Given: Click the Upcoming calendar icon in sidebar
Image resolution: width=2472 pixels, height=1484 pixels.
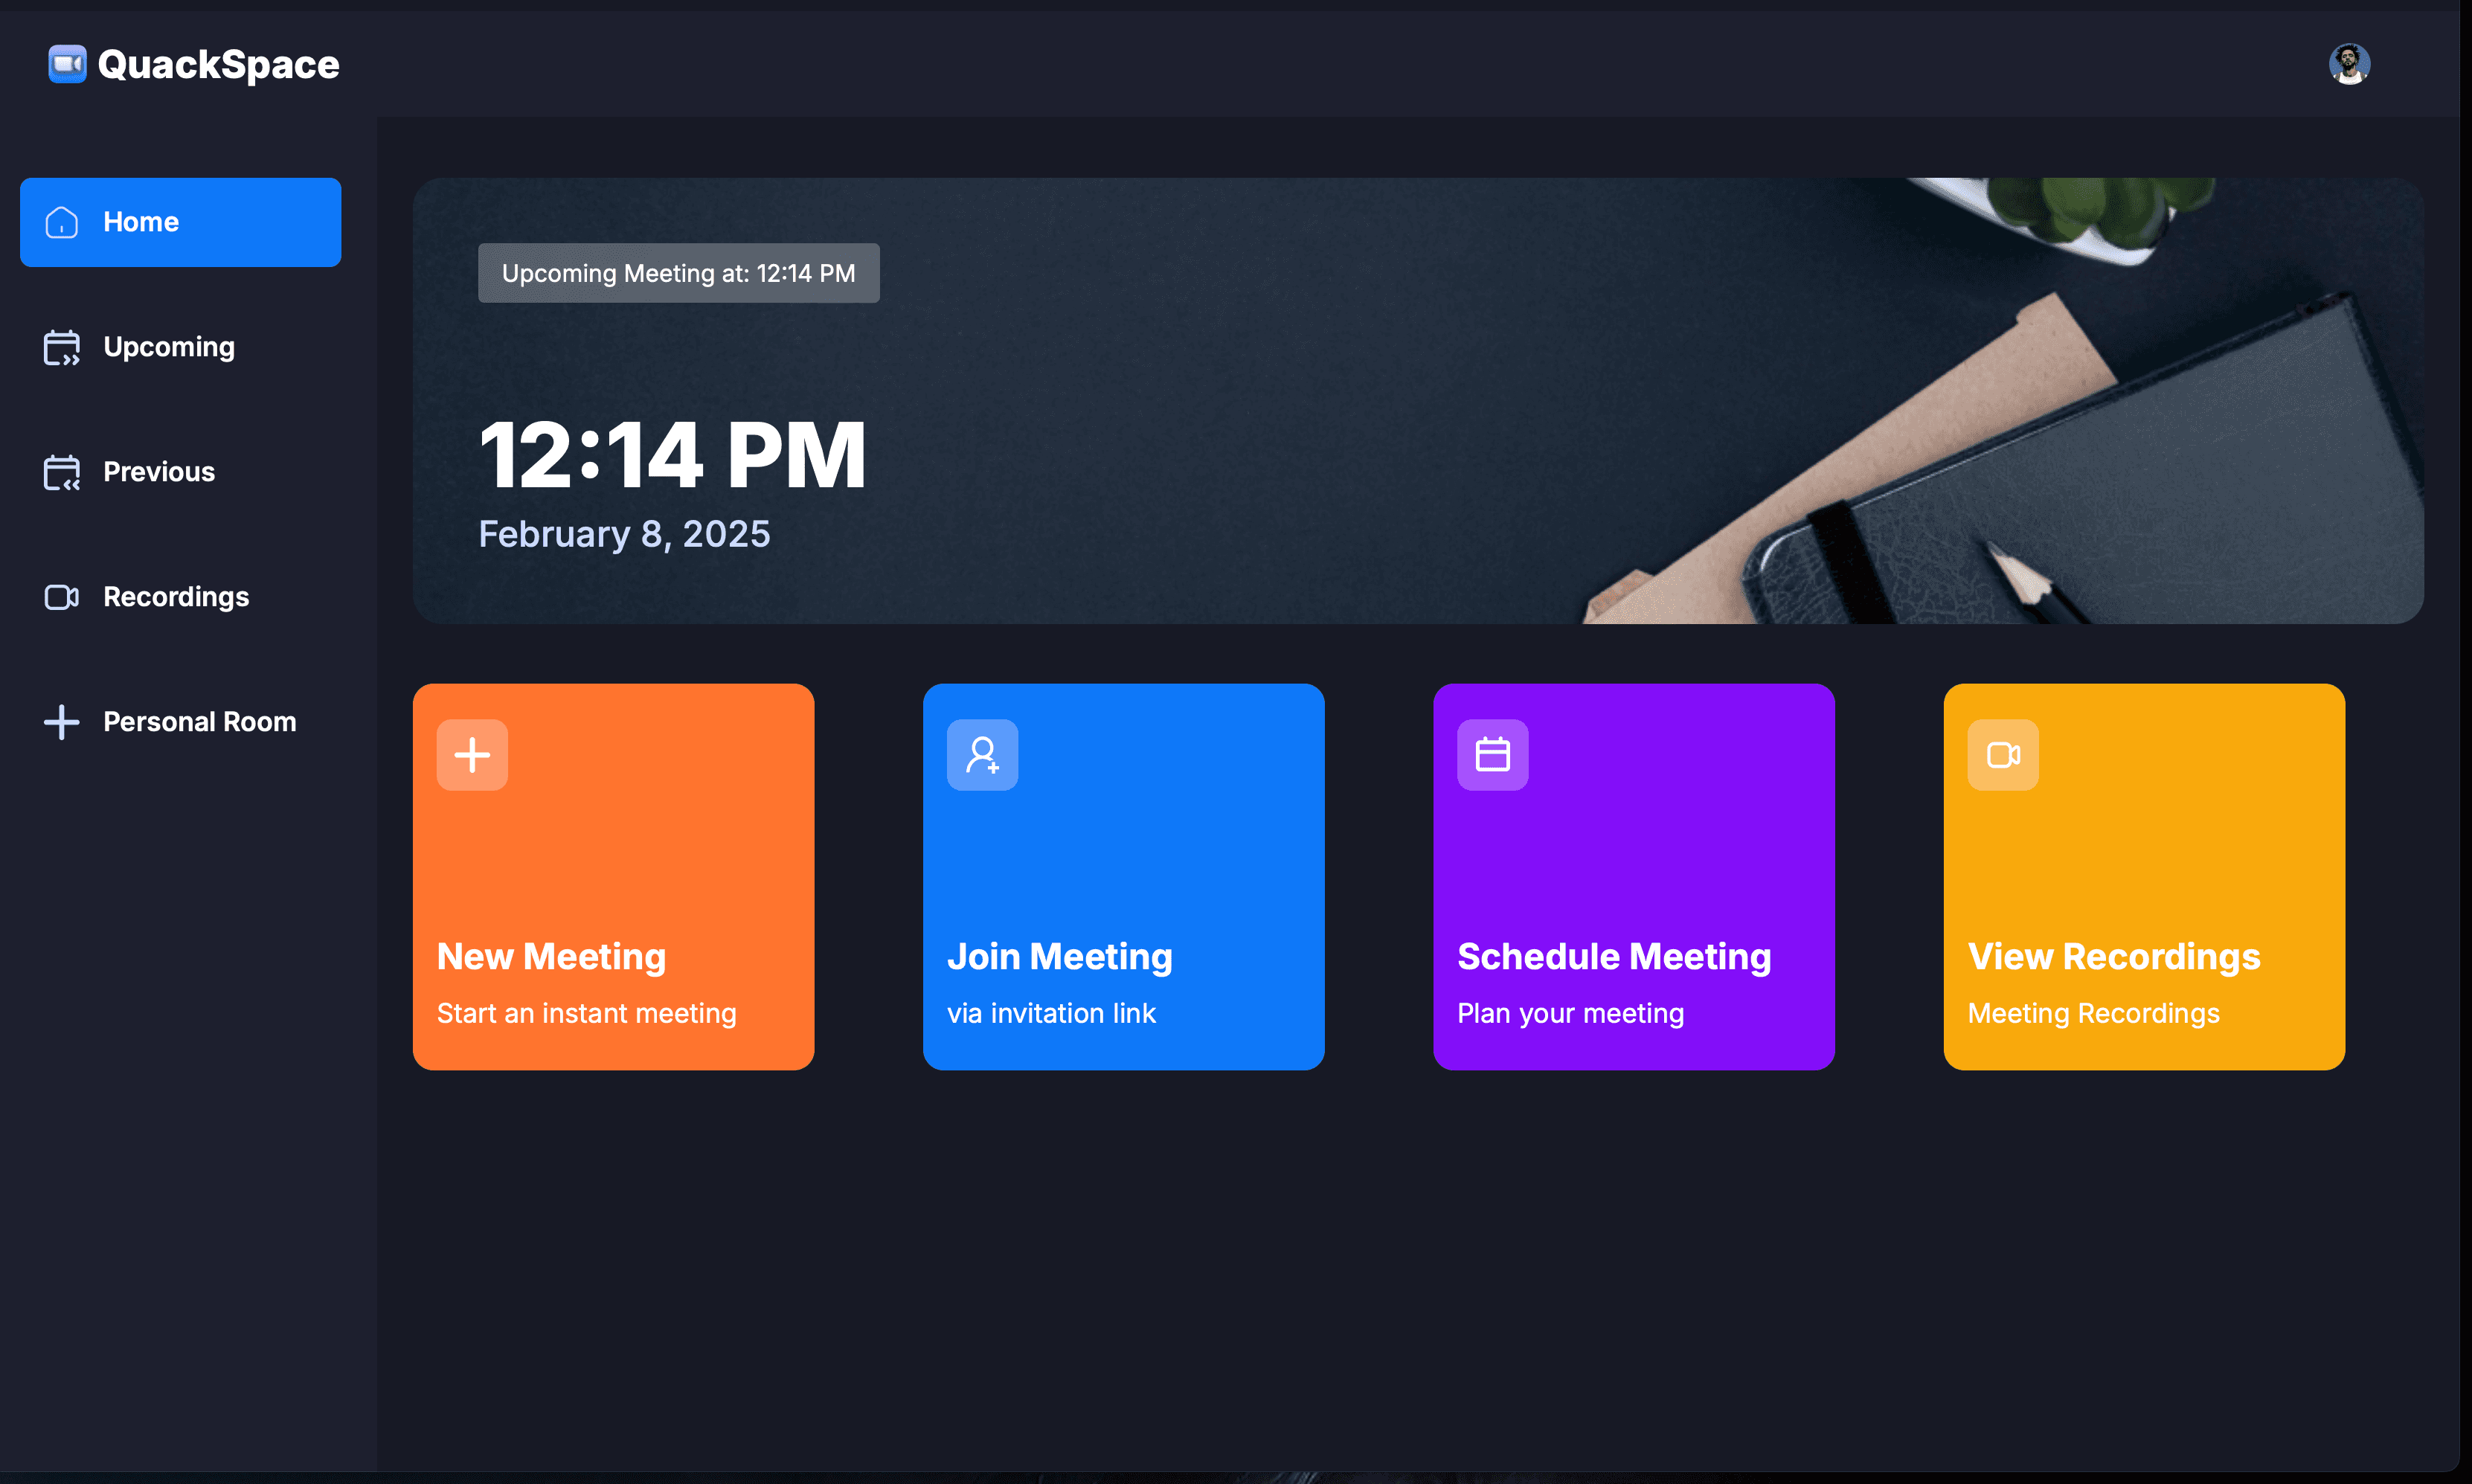Looking at the screenshot, I should coord(62,346).
